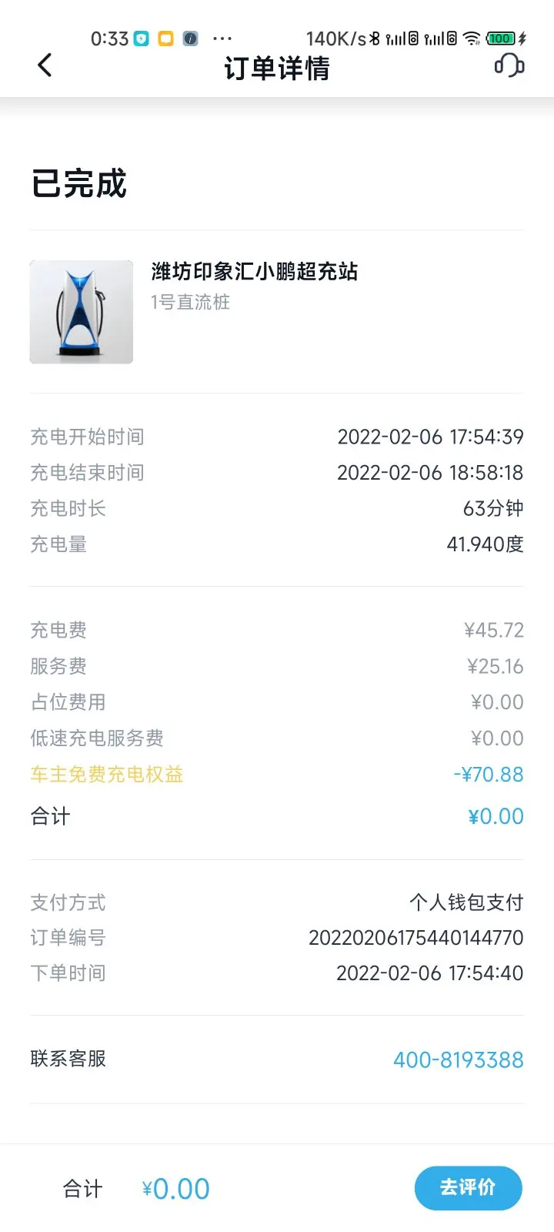Tap the Wi-Fi status bar icon
This screenshot has width=554, height=1232.
tap(472, 38)
